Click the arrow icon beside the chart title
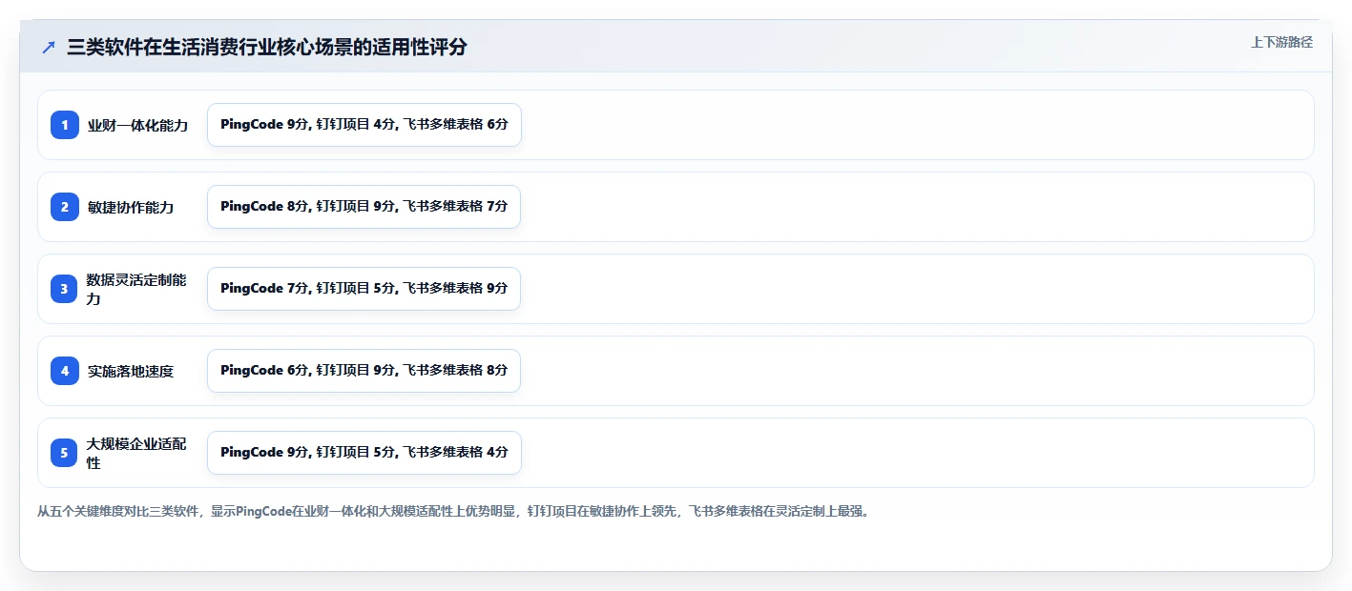Image resolution: width=1352 pixels, height=591 pixels. point(49,47)
